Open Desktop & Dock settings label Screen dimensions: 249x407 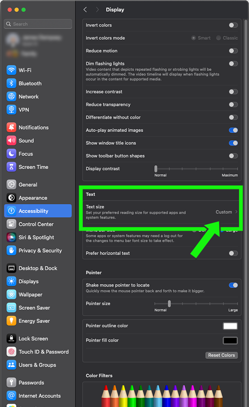(x=38, y=268)
